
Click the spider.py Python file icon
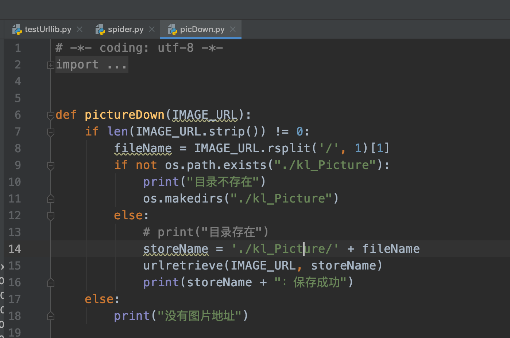[x=100, y=30]
